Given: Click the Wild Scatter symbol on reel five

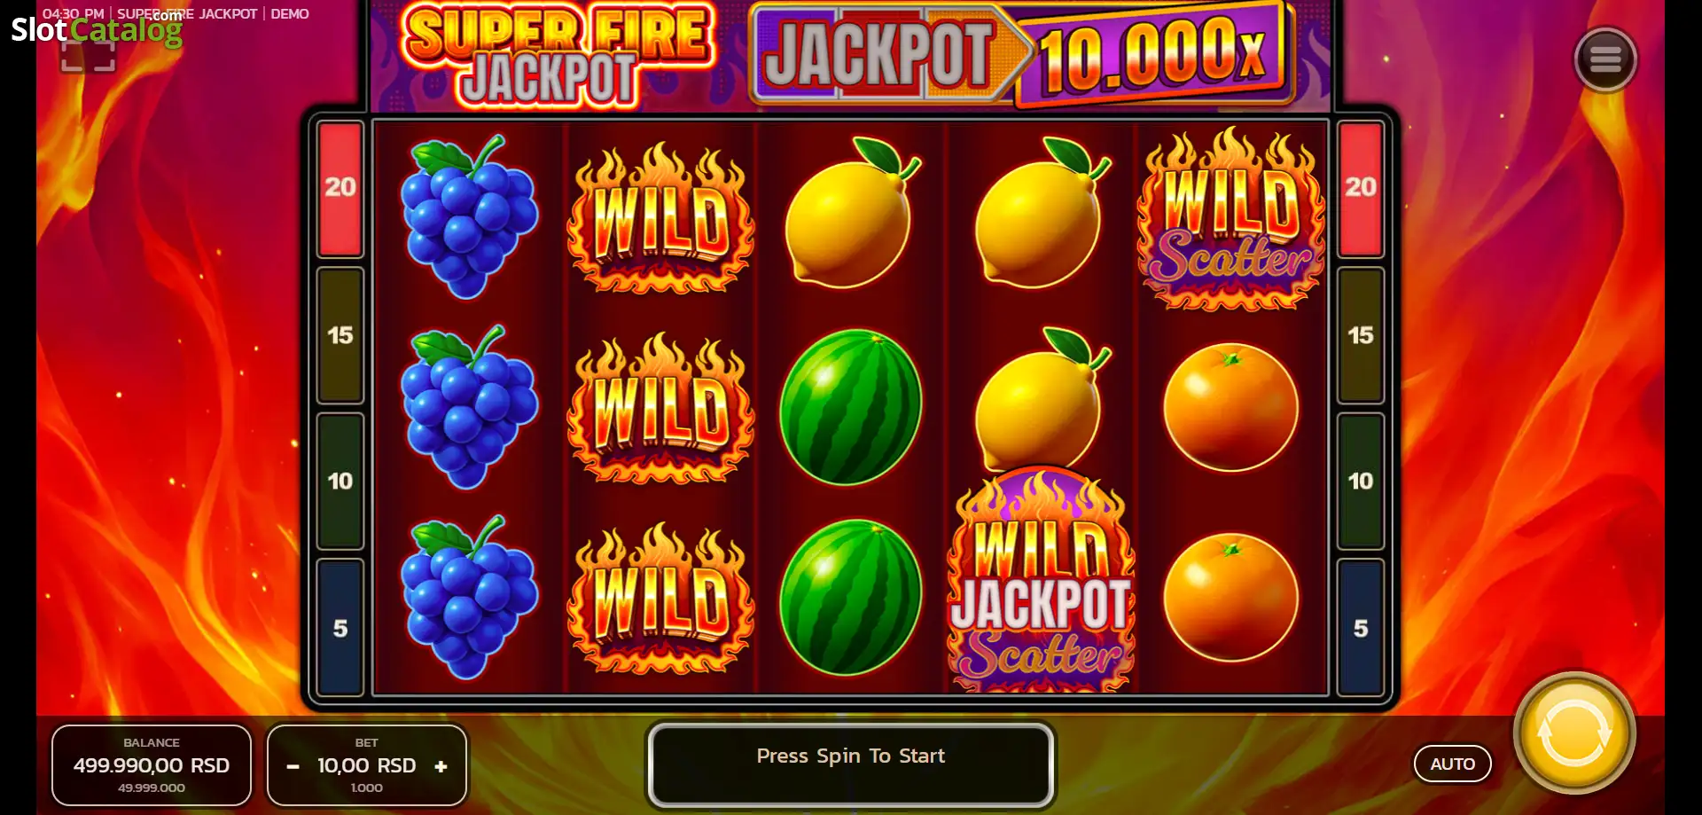Looking at the screenshot, I should pos(1230,218).
